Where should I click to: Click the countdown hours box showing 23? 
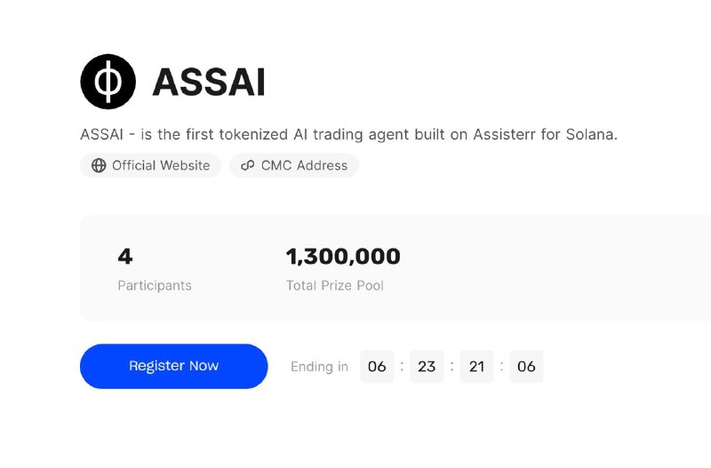tap(427, 366)
